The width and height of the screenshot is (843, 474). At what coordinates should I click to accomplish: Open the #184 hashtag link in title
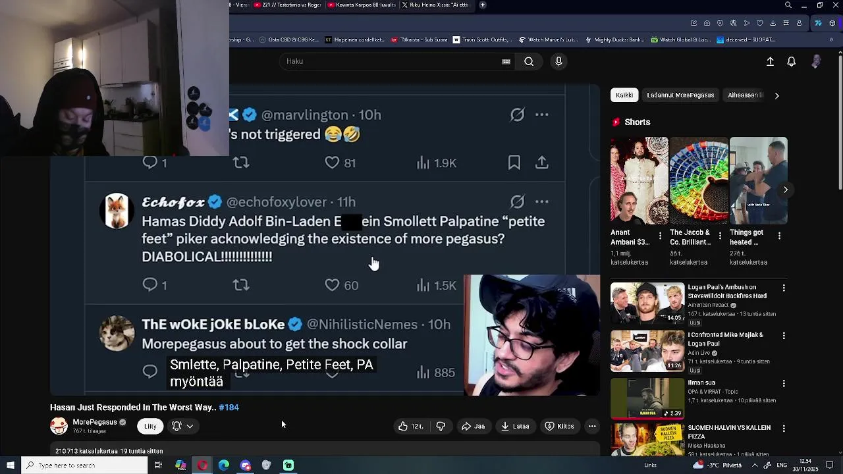coord(229,408)
